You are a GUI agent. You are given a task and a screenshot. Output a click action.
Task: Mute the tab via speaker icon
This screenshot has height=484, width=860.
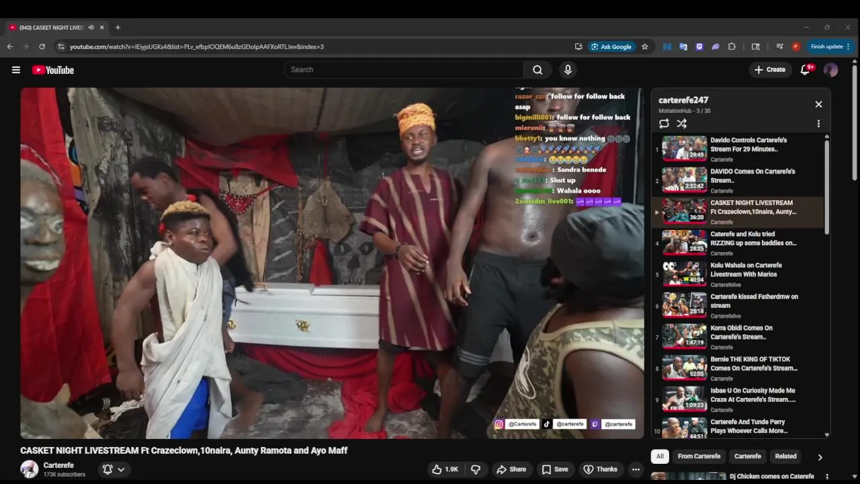91,28
